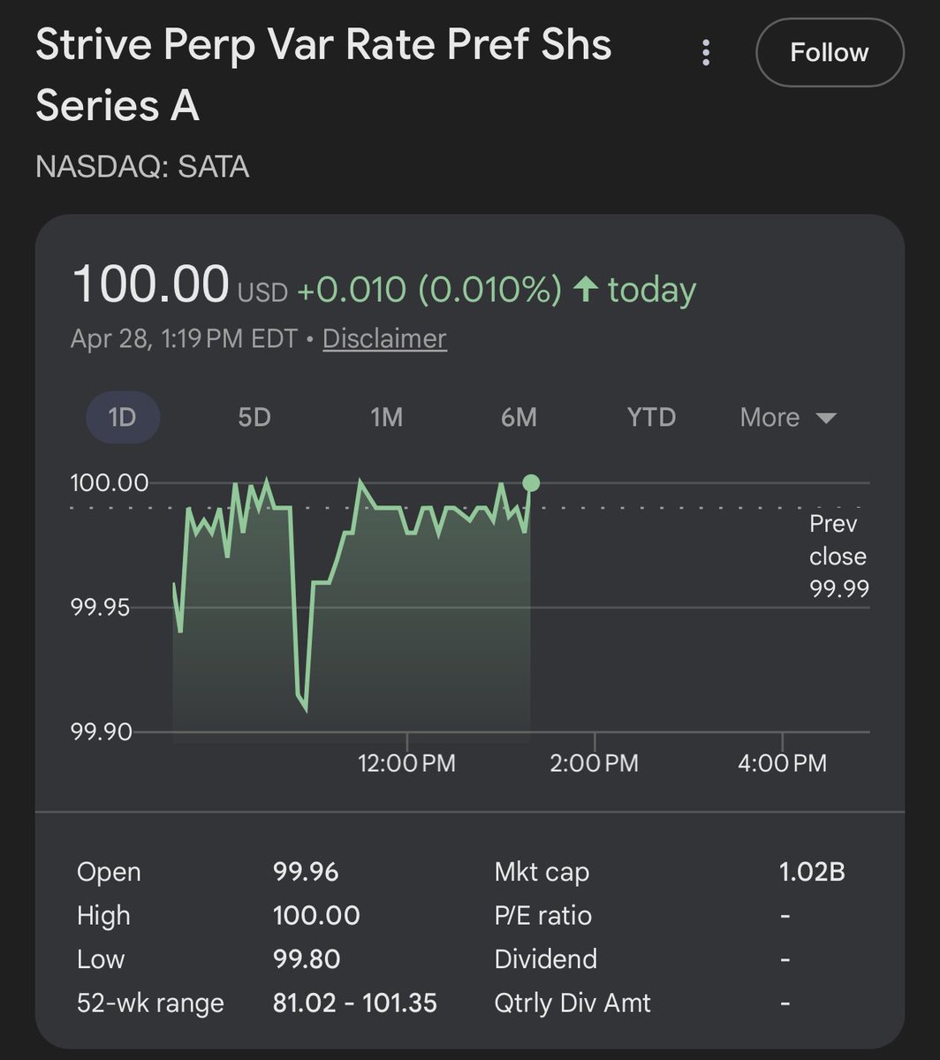Click the green current-price dot on chart
The image size is (940, 1060).
[x=530, y=483]
